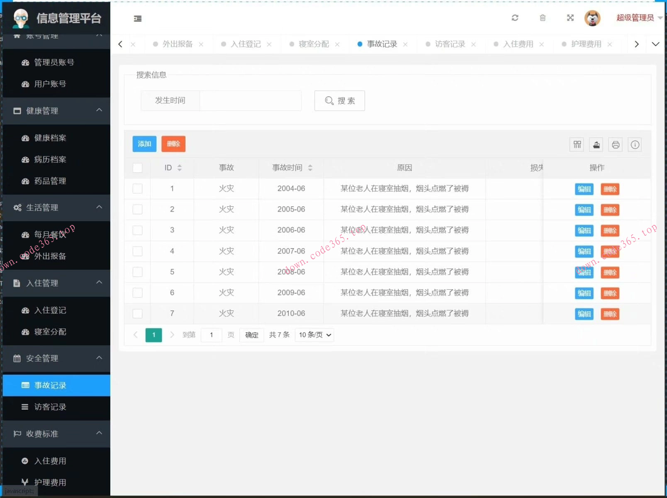
Task: Check the checkbox for accident record ID 7
Action: point(137,314)
